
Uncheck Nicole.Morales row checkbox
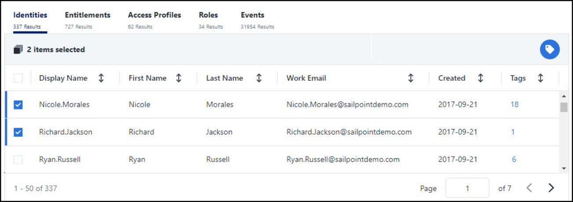[18, 105]
